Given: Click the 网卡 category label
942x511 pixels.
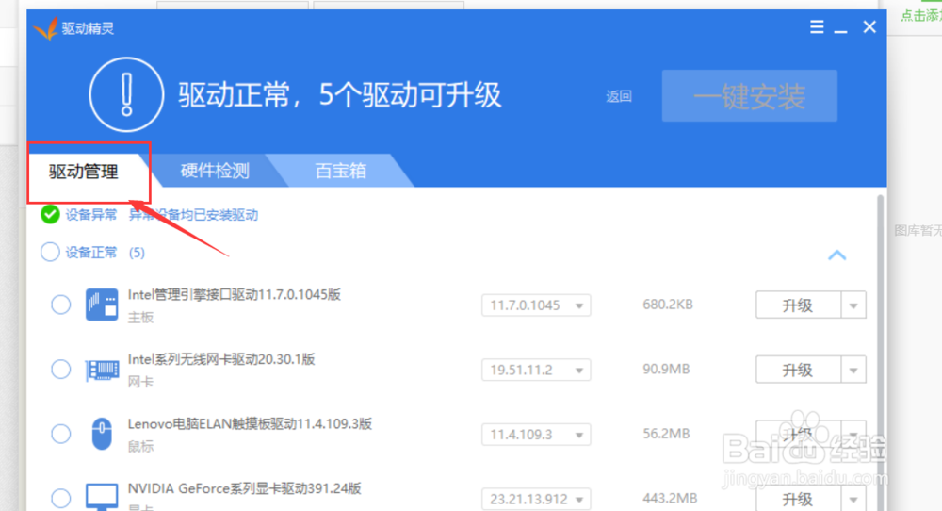Looking at the screenshot, I should pos(140,382).
